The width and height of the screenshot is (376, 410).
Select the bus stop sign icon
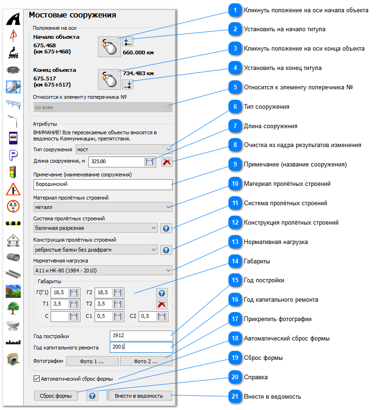(x=13, y=138)
